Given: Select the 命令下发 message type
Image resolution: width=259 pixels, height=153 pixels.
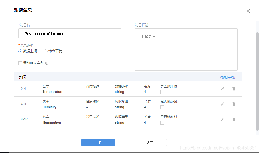Looking at the screenshot, I should pyautogui.click(x=46, y=51).
